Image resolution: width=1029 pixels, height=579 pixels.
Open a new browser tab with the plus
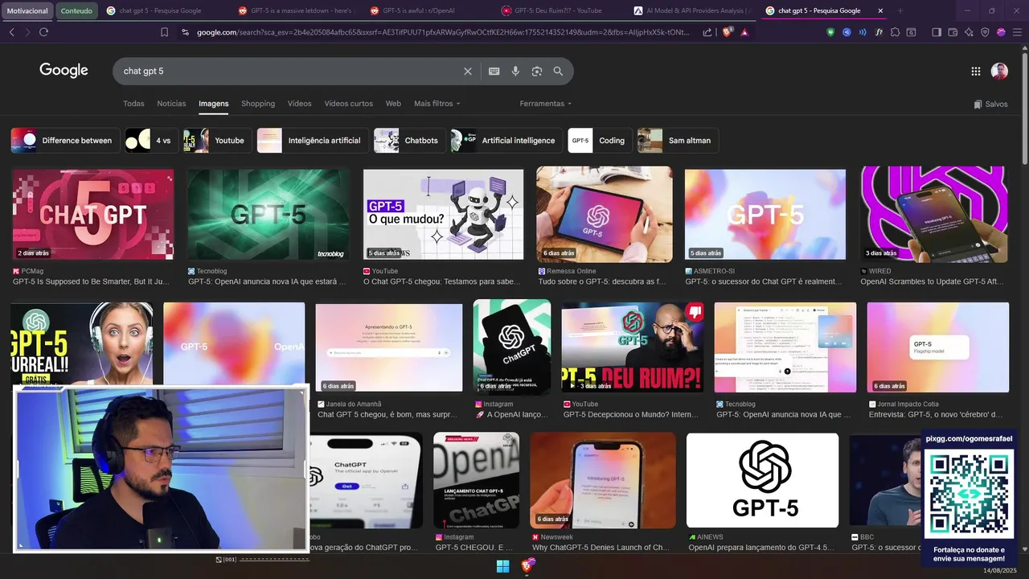pyautogui.click(x=900, y=10)
